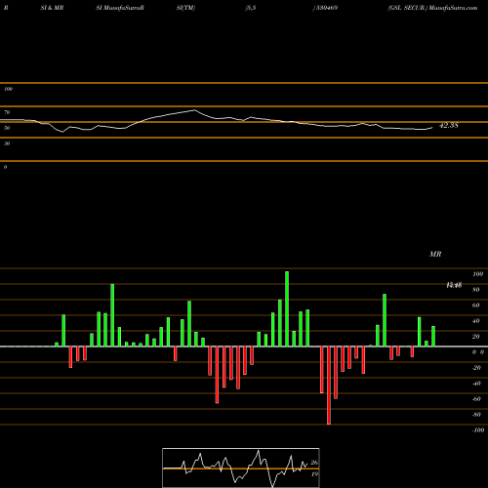The height and width of the screenshot is (488, 488).
Task: Click the MR axis label 40
Action: 476,321
